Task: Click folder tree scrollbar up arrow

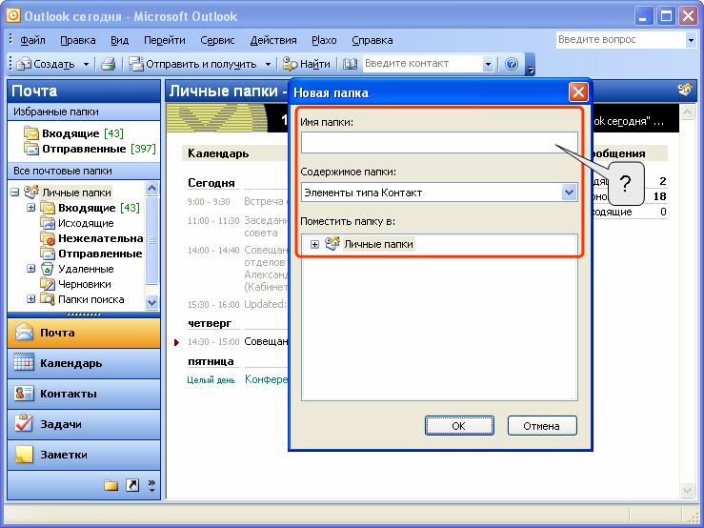Action: tap(151, 188)
